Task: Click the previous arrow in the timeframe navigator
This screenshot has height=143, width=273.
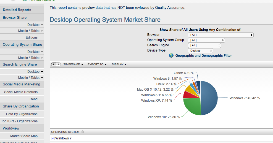Action: (x=54, y=64)
